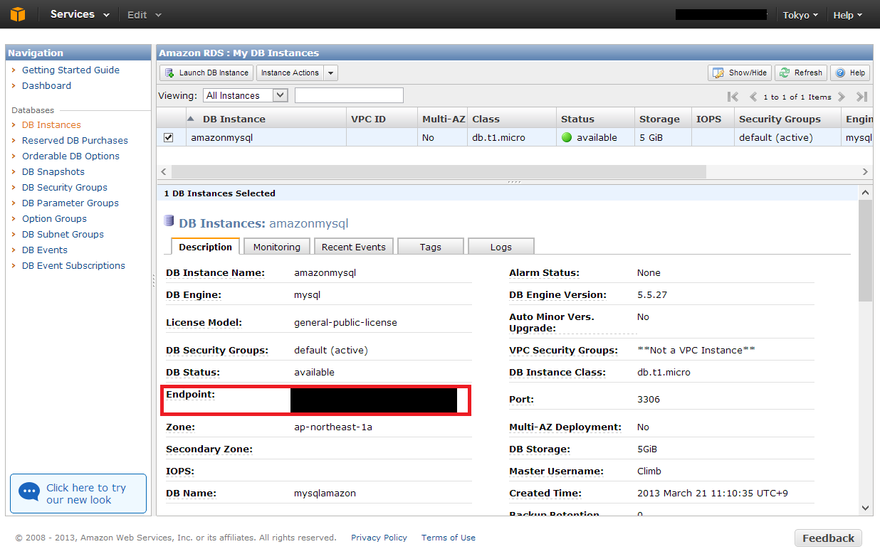Click the blue Help question-mark icon
The width and height of the screenshot is (880, 549).
click(x=841, y=73)
